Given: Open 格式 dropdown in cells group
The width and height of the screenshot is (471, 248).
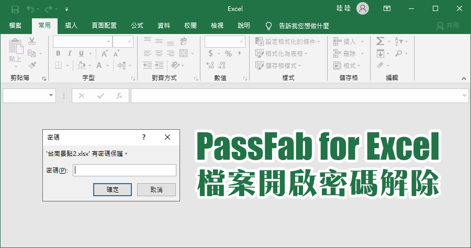Looking at the screenshot, I should point(346,65).
